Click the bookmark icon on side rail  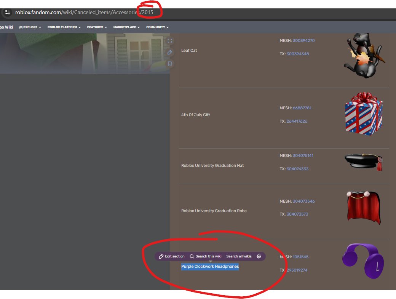pos(170,64)
